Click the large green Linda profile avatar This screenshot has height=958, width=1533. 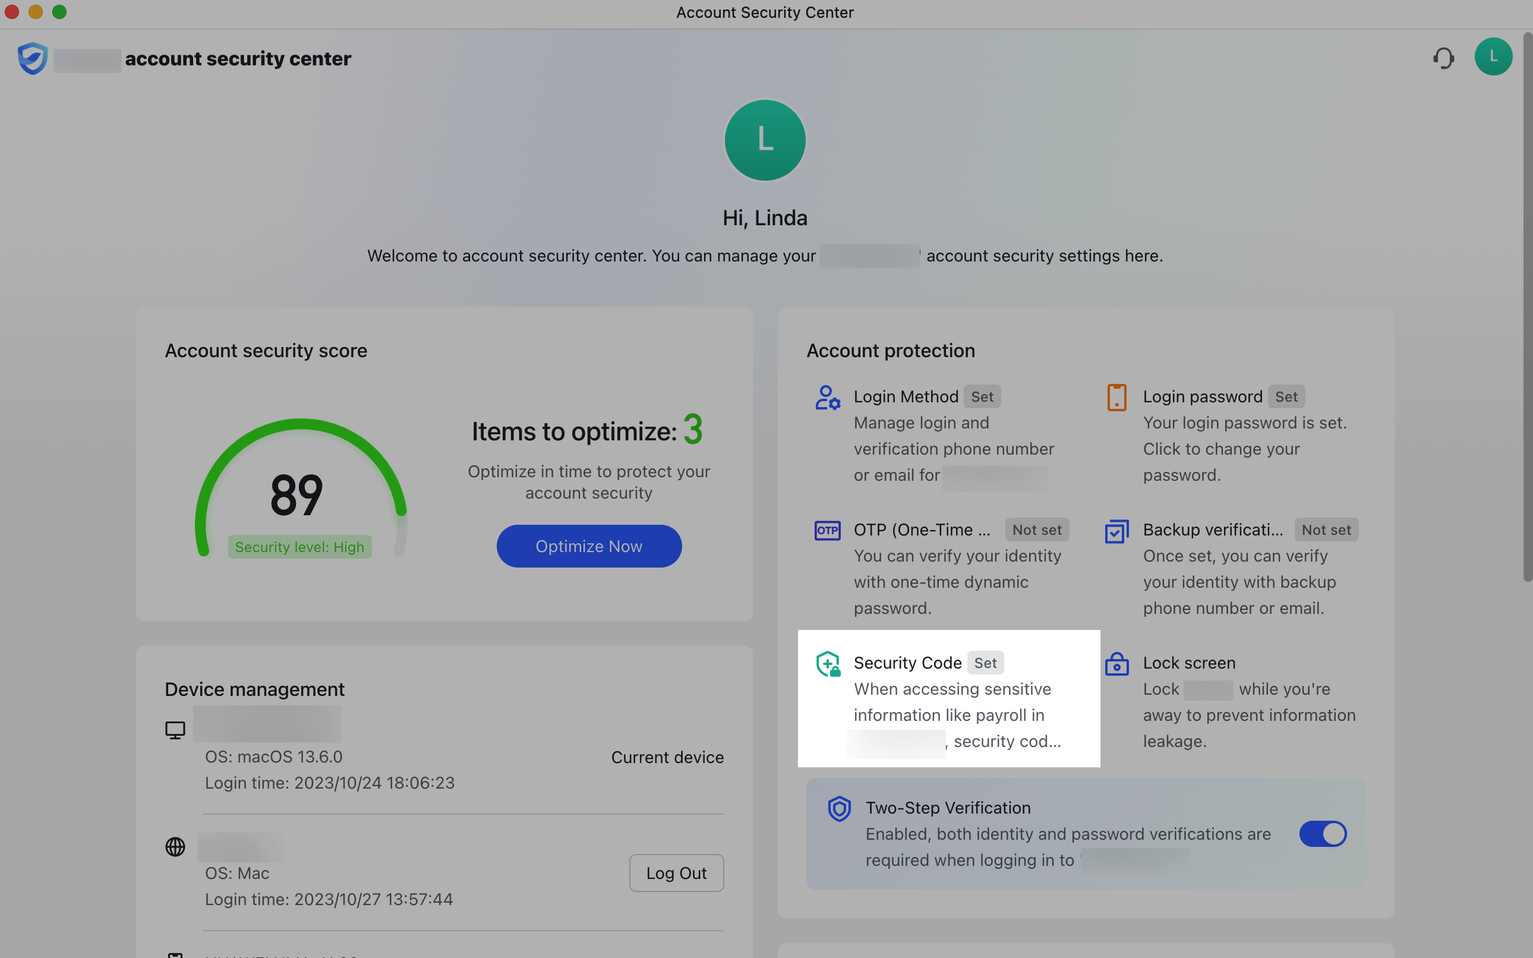click(765, 140)
